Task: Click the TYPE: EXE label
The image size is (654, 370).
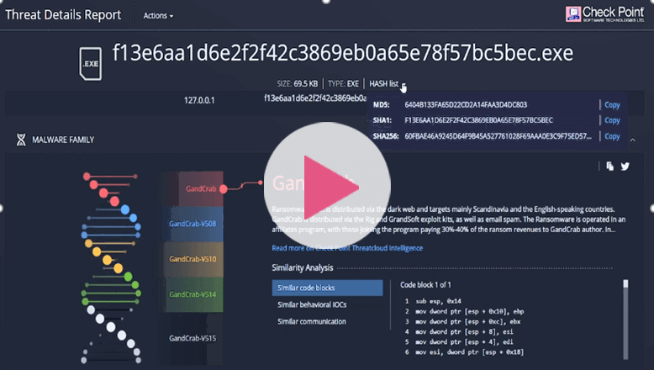Action: pos(343,84)
